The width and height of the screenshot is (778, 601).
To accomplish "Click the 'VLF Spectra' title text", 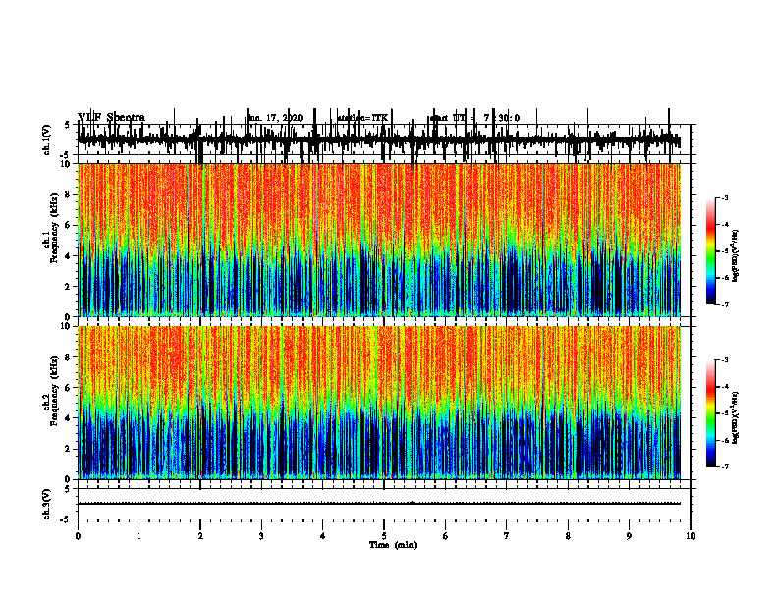I will click(x=111, y=117).
